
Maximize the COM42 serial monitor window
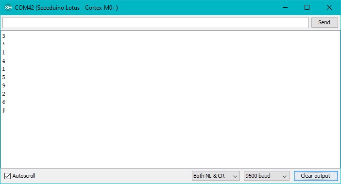coord(307,8)
